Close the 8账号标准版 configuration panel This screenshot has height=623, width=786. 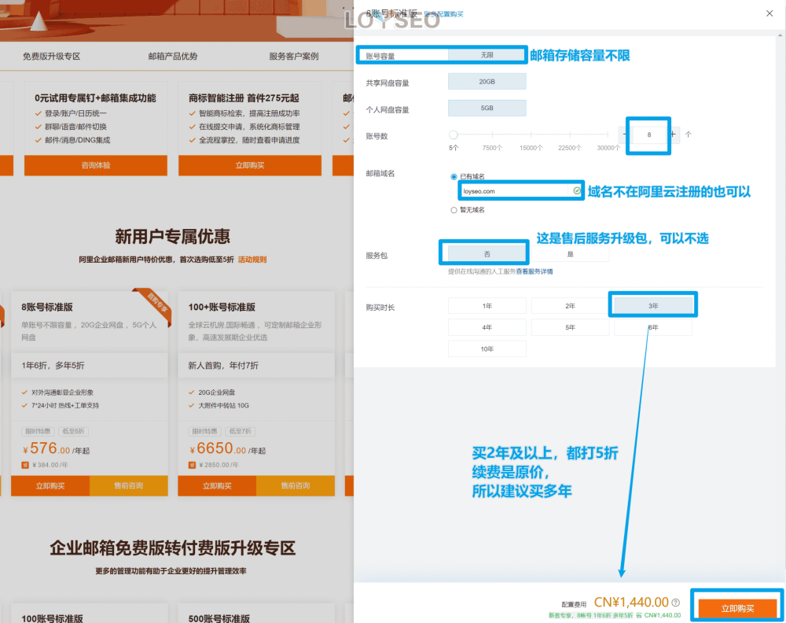click(769, 13)
